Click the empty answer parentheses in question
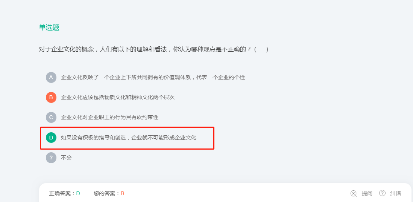This screenshot has height=202, width=413. 261,49
